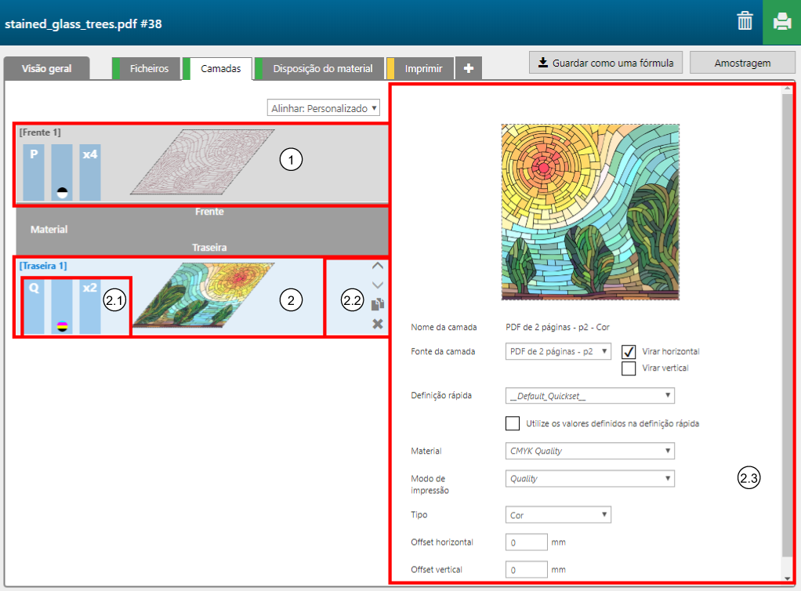Click the Offset horizontal input field
Screen dimensions: 801x591
pos(526,542)
